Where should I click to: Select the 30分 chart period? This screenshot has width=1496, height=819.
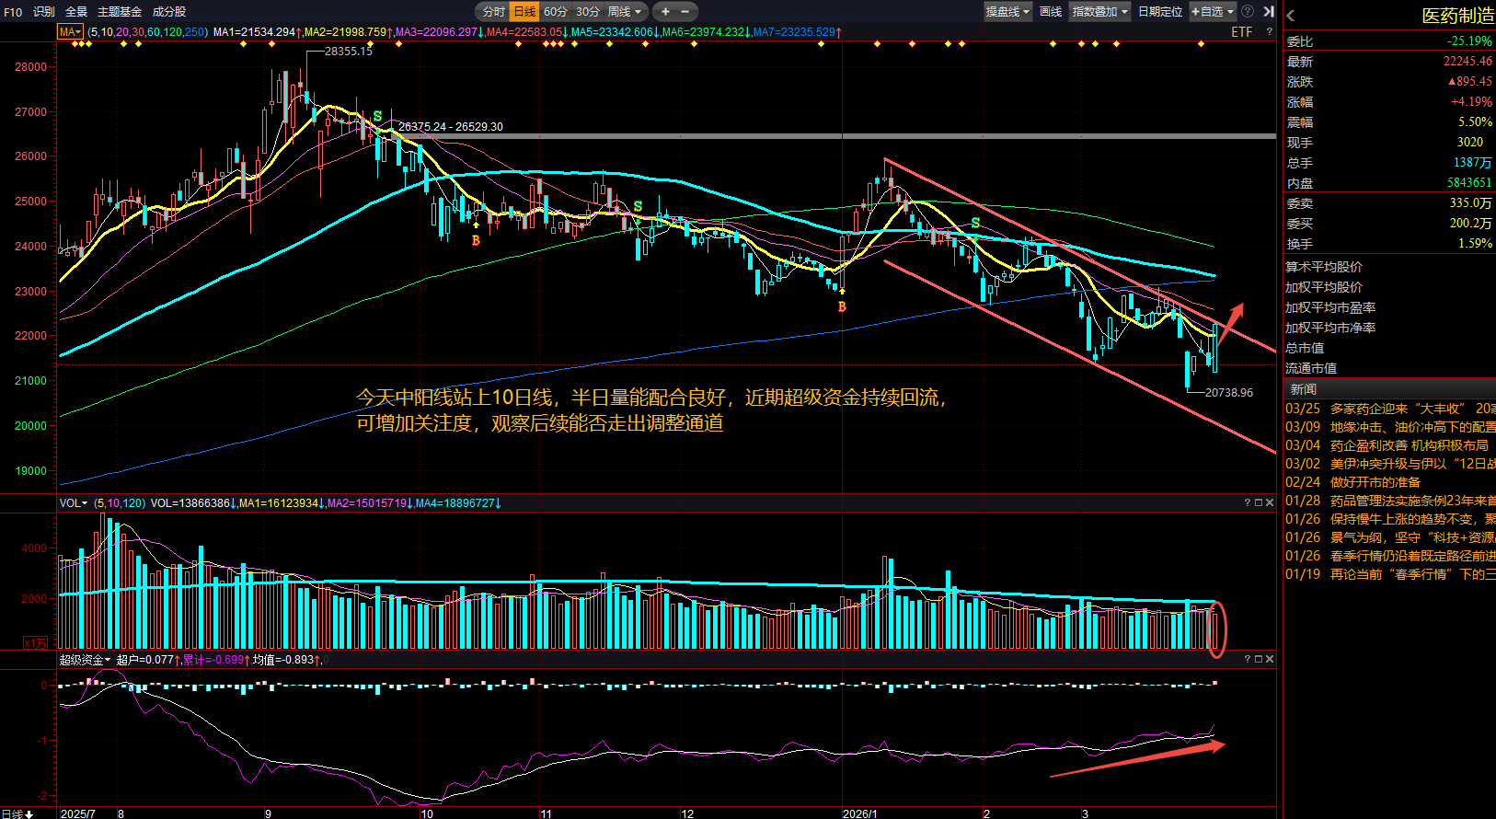click(x=587, y=12)
